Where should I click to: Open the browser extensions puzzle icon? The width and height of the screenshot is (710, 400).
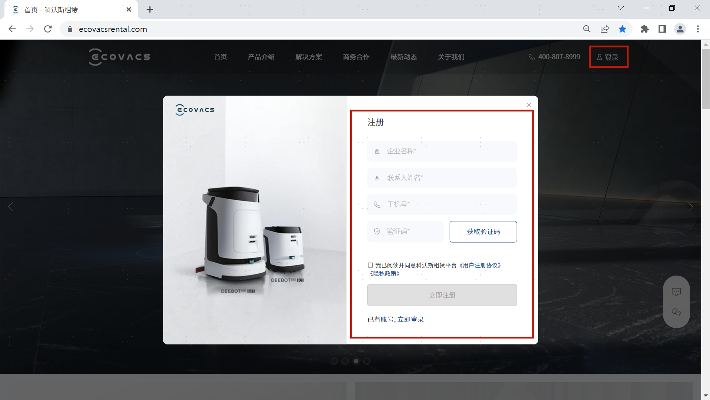[644, 29]
